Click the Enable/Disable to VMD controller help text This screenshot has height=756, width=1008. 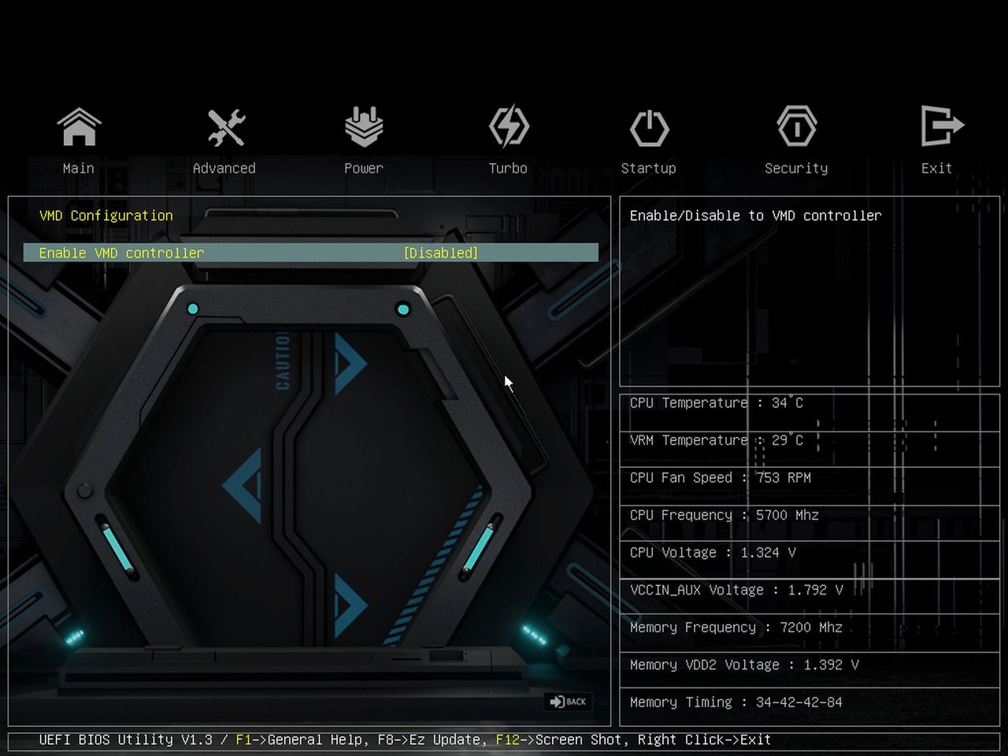point(756,216)
